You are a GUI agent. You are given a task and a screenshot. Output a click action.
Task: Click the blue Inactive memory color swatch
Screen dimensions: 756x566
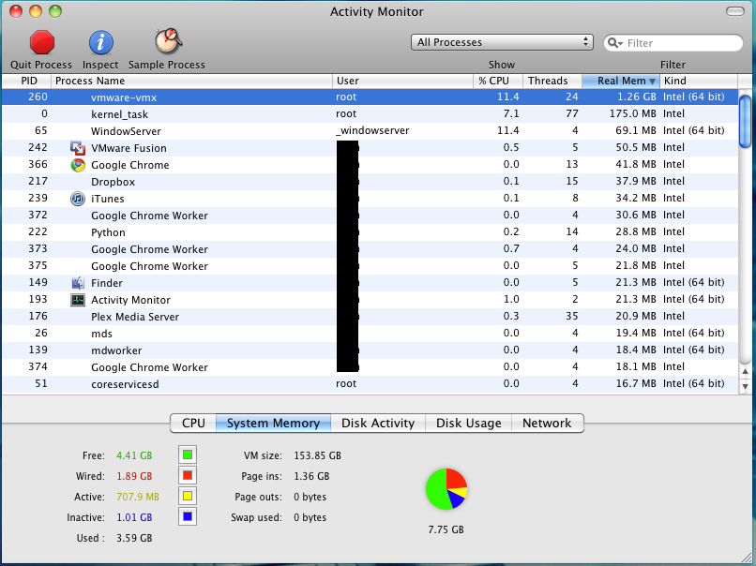click(x=188, y=517)
